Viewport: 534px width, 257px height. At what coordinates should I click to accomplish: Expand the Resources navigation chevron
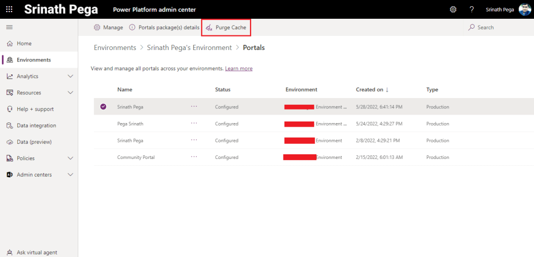[70, 93]
